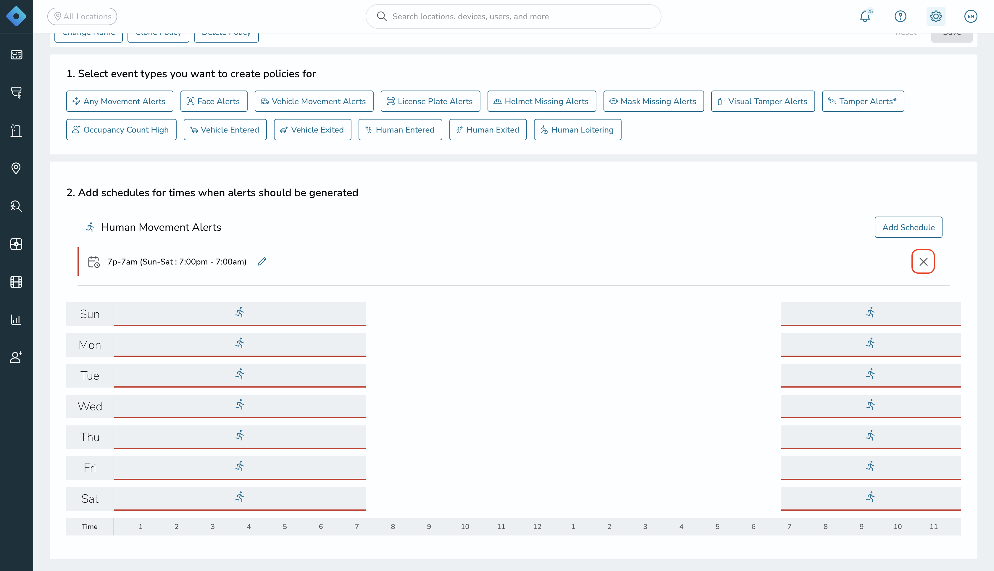Click the Add Schedule button
Screen dimensions: 994x571
909,228
